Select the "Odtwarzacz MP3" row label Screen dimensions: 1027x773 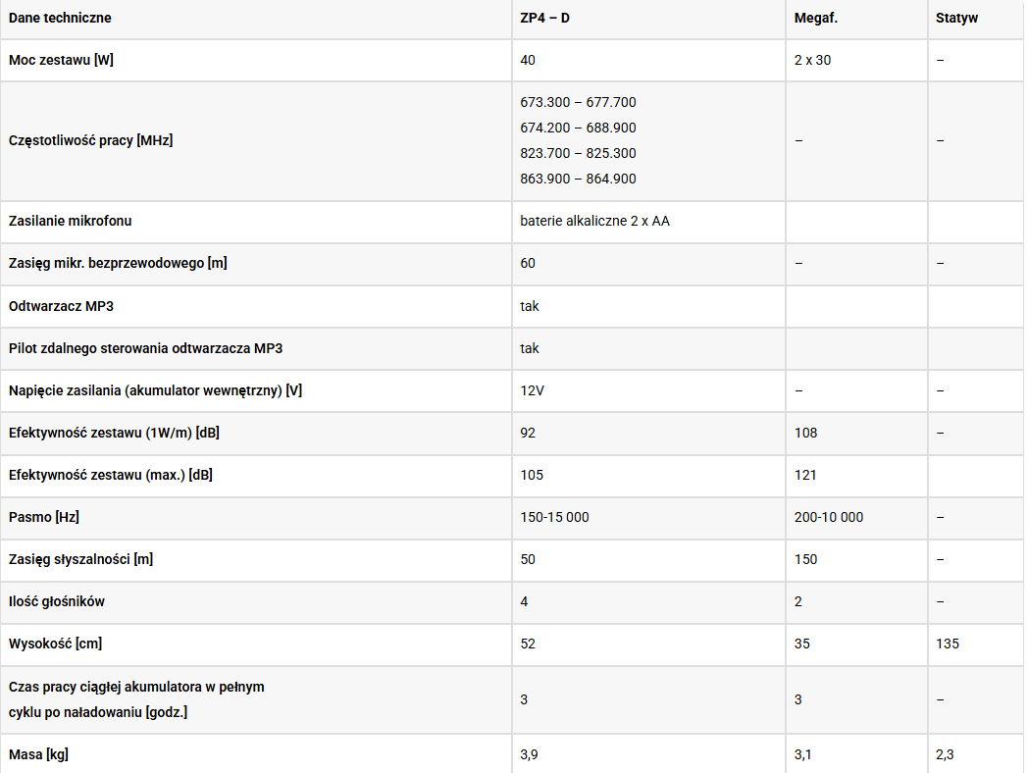[x=61, y=306]
